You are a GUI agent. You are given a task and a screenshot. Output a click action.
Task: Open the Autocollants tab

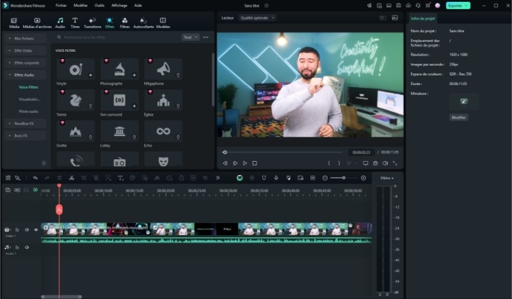(143, 23)
